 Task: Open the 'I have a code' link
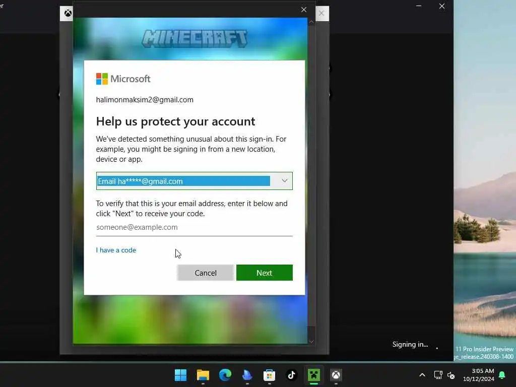(x=116, y=250)
